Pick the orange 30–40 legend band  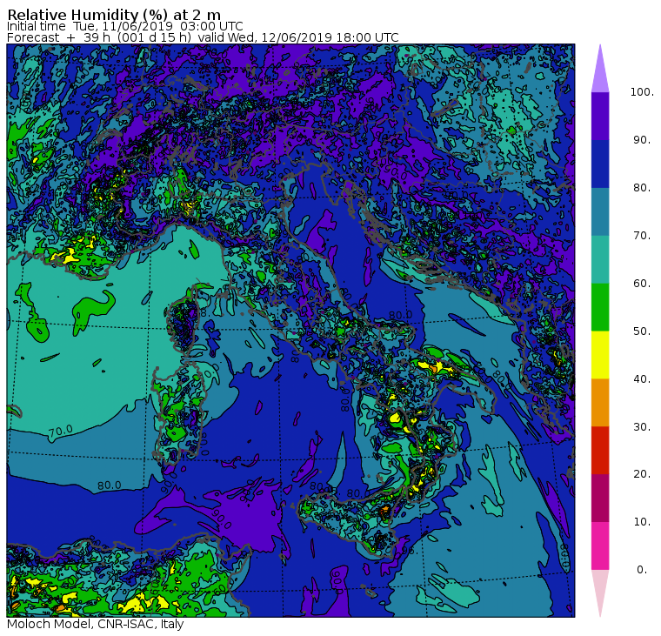(x=600, y=403)
